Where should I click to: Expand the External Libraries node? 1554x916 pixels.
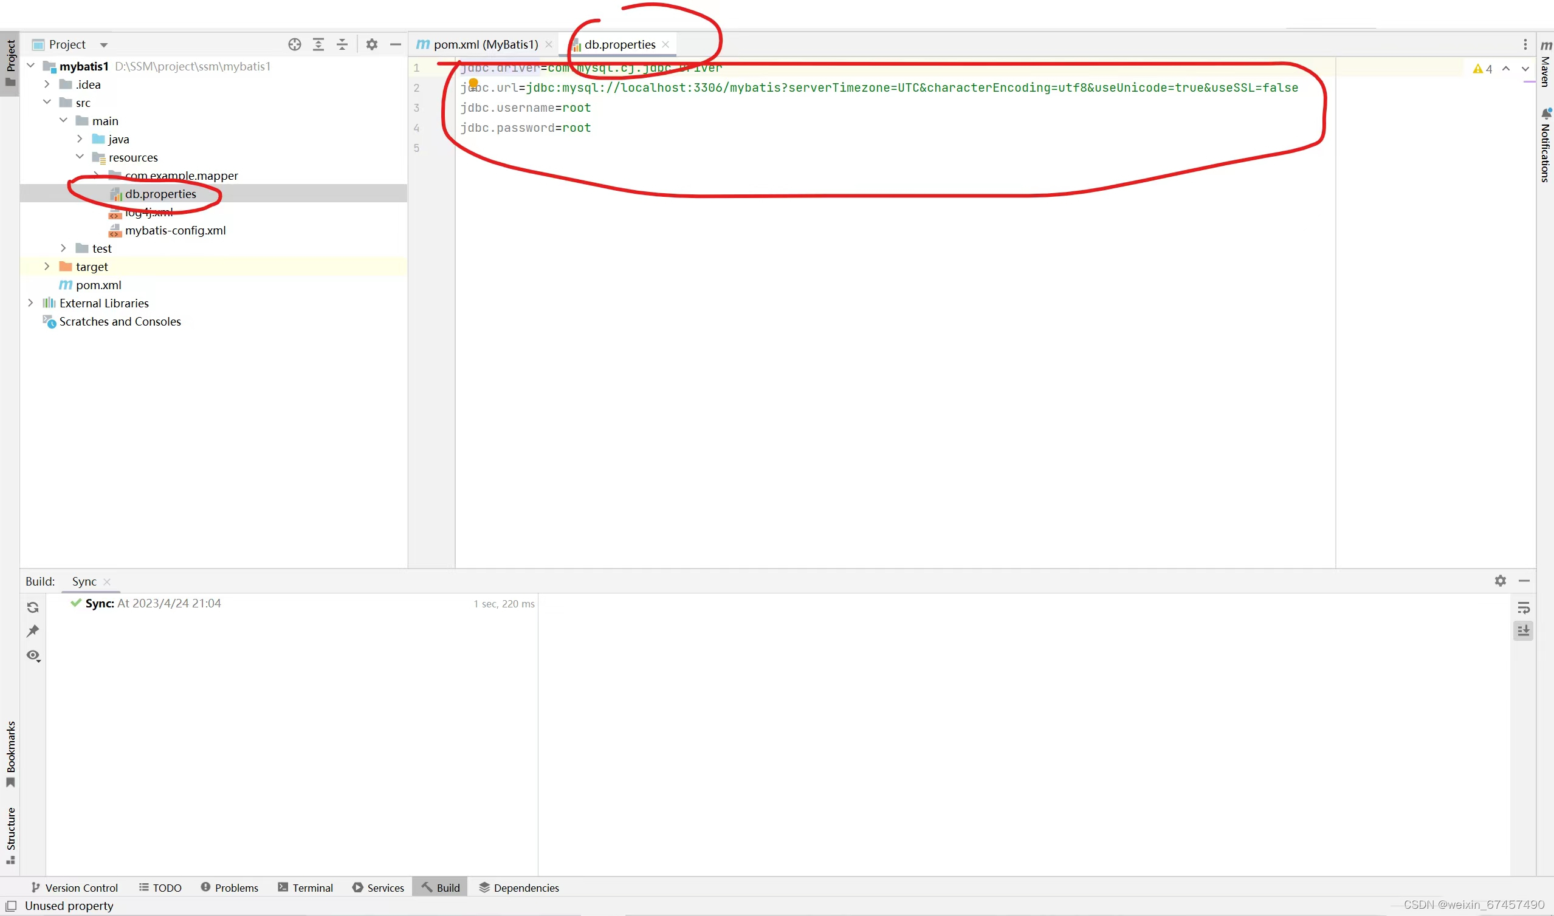[30, 303]
